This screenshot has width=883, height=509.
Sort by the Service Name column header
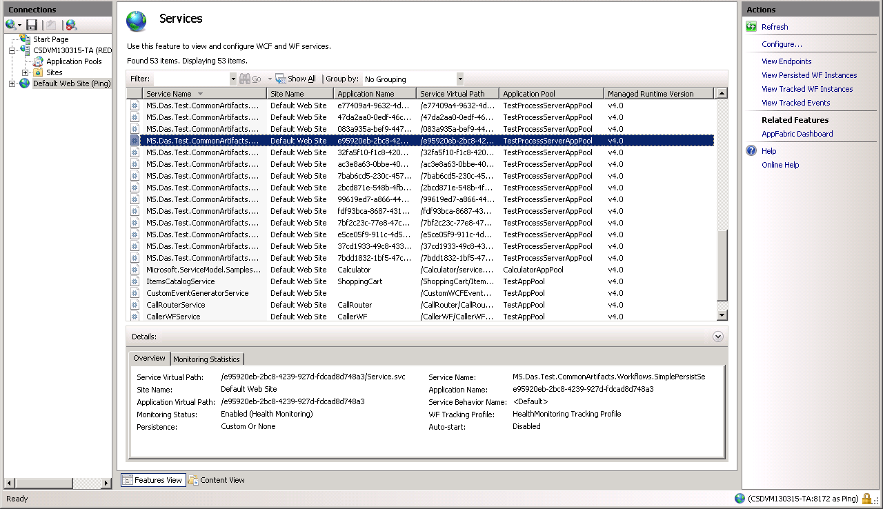(204, 94)
